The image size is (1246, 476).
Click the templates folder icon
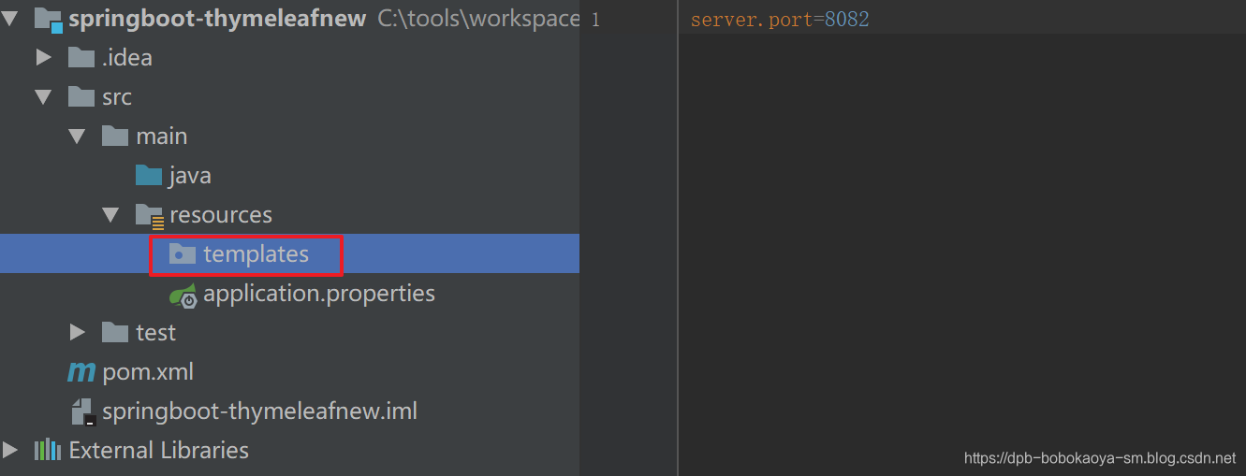[183, 254]
